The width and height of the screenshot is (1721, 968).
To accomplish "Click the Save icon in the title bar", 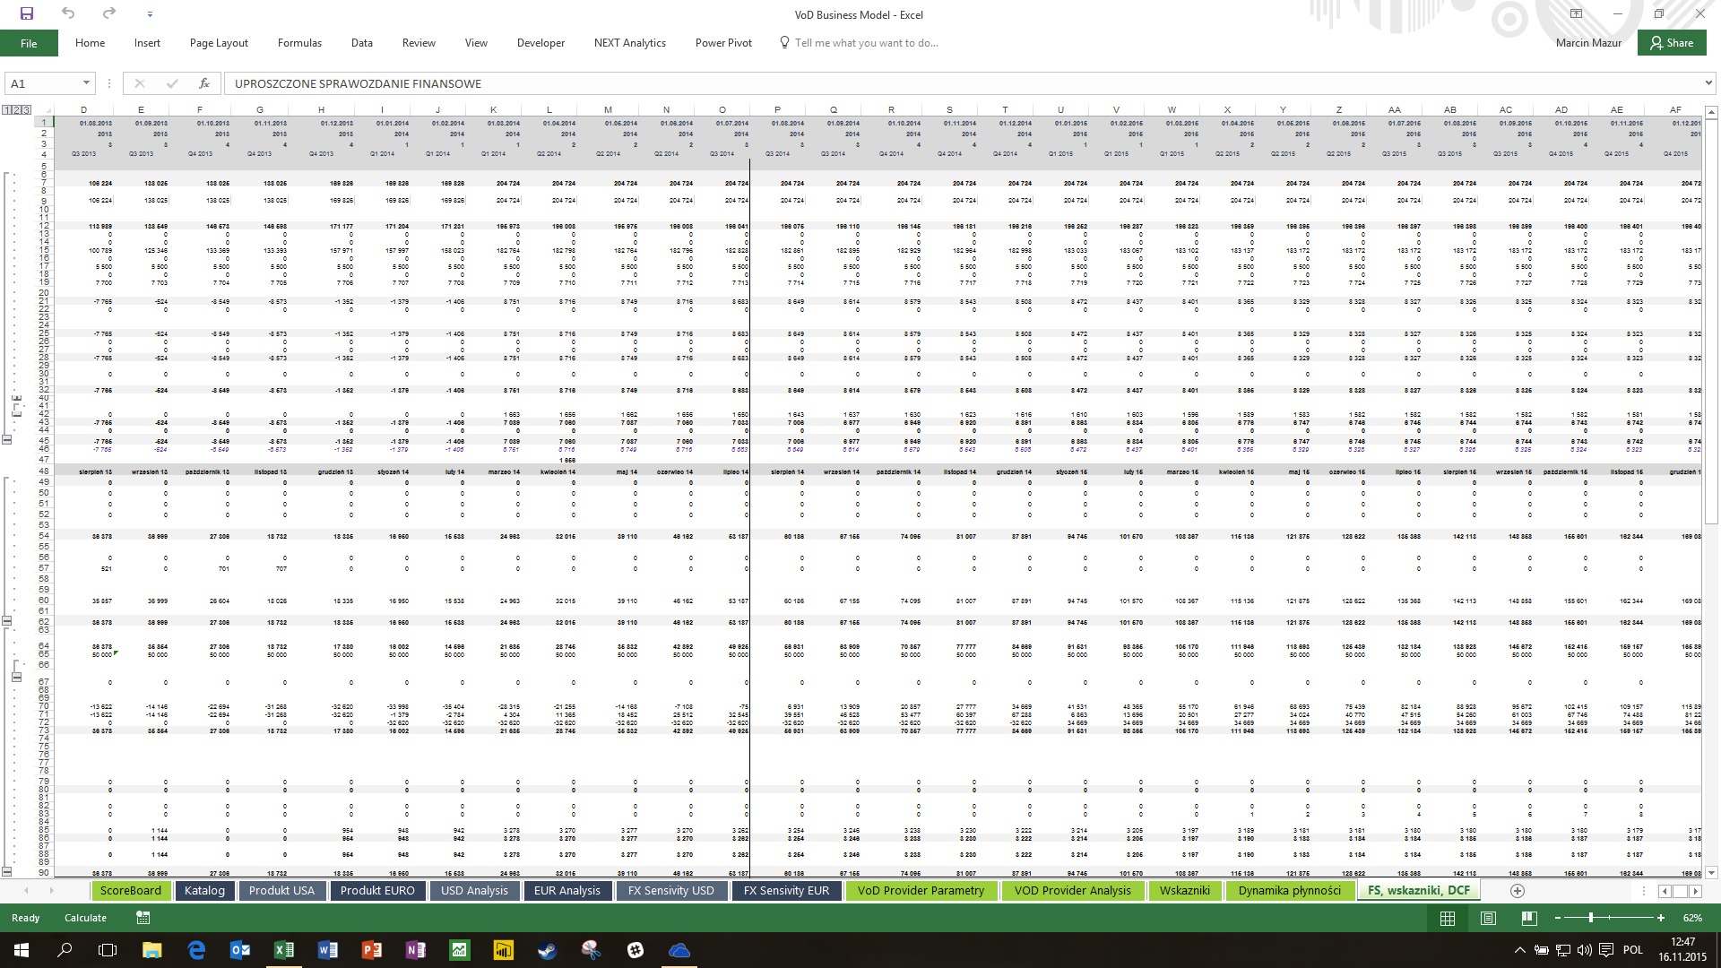I will coord(27,13).
